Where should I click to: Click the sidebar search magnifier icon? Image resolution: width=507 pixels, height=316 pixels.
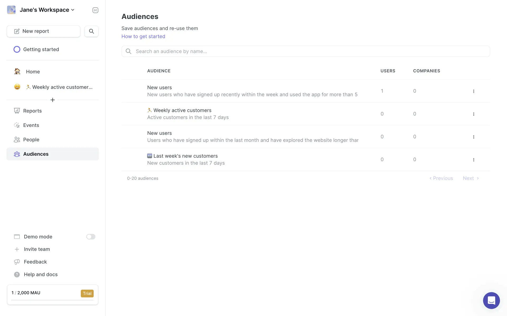[91, 31]
